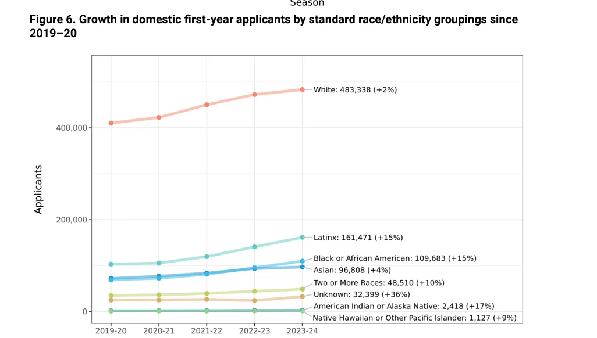Click the Latinx line's 2019-20 data point
Image resolution: width=597 pixels, height=338 pixels.
point(111,264)
